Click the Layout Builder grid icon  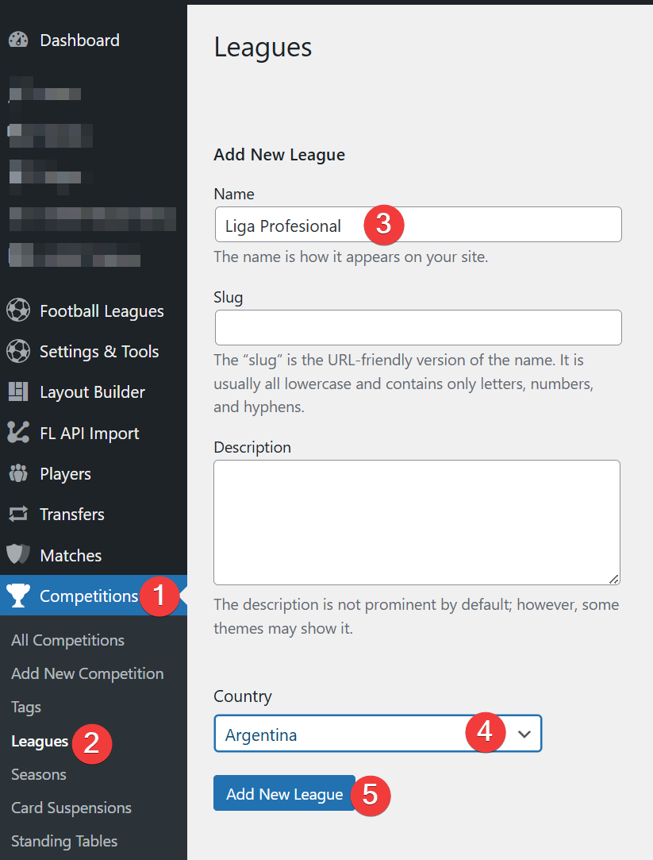[18, 391]
